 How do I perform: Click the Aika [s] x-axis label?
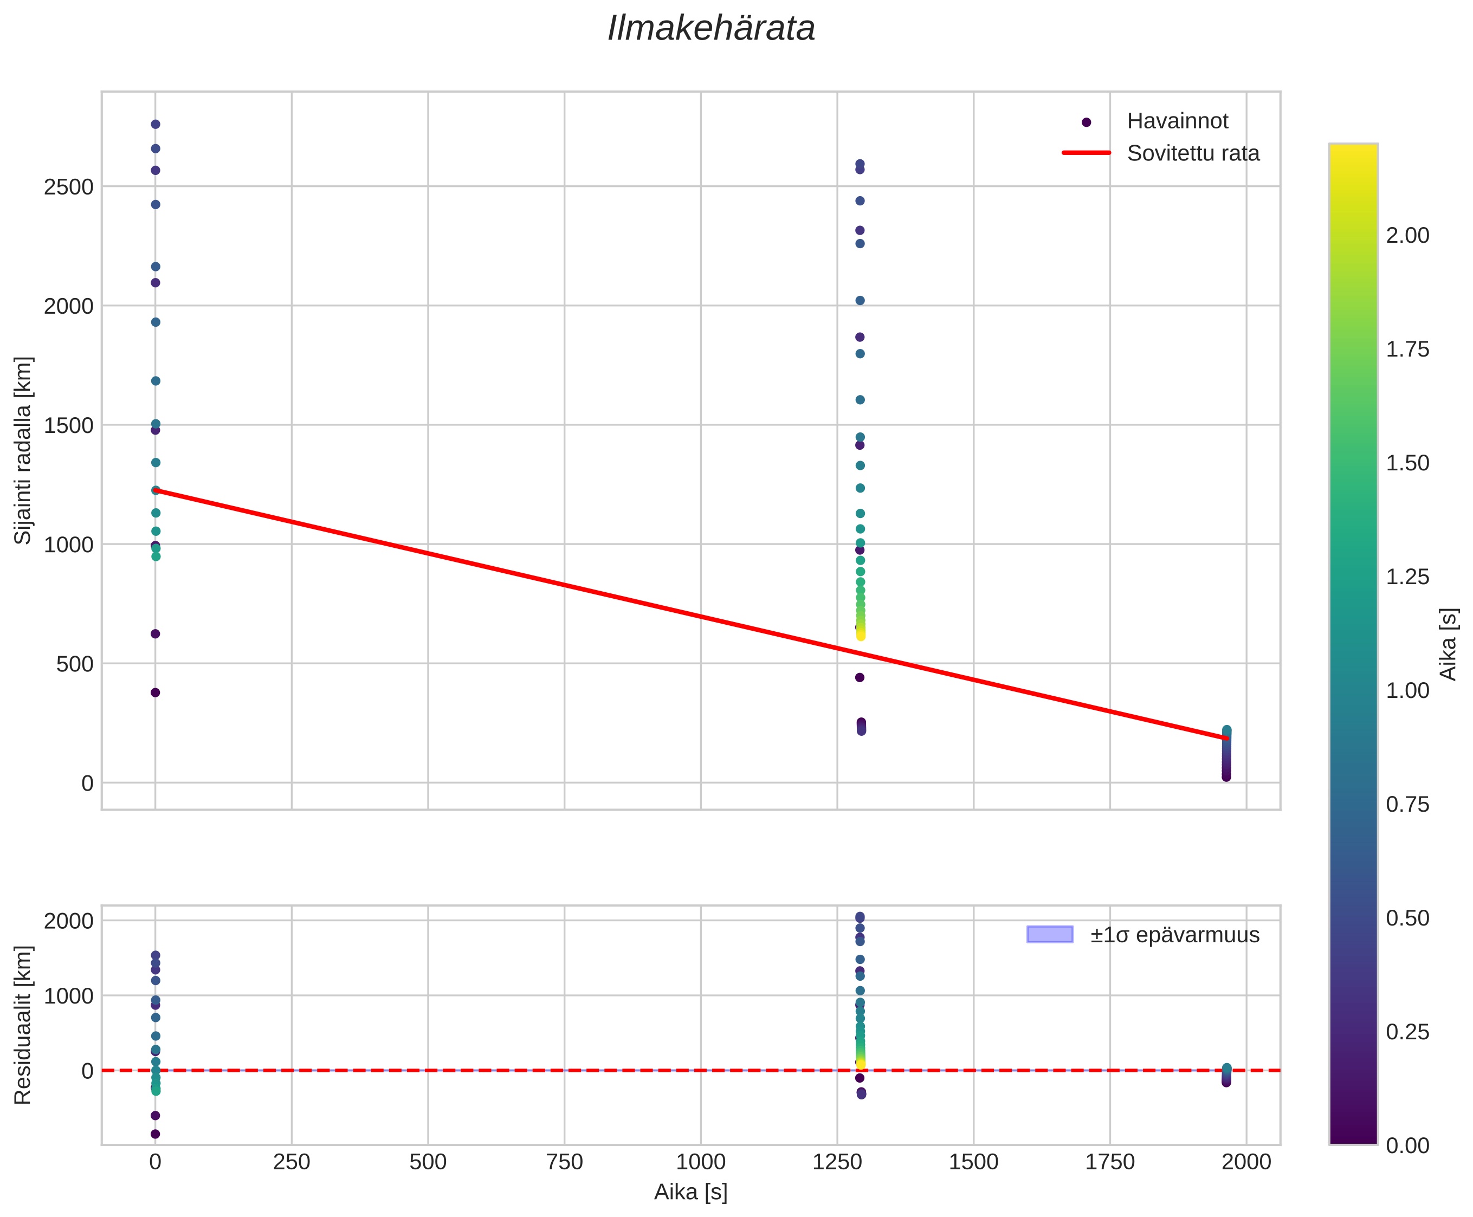690,1193
